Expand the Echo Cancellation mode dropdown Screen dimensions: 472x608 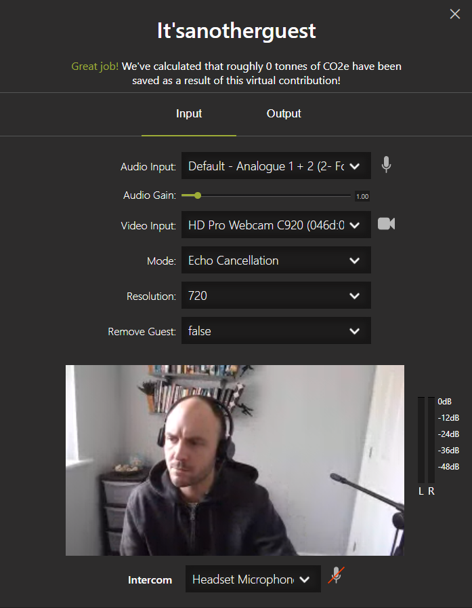276,260
